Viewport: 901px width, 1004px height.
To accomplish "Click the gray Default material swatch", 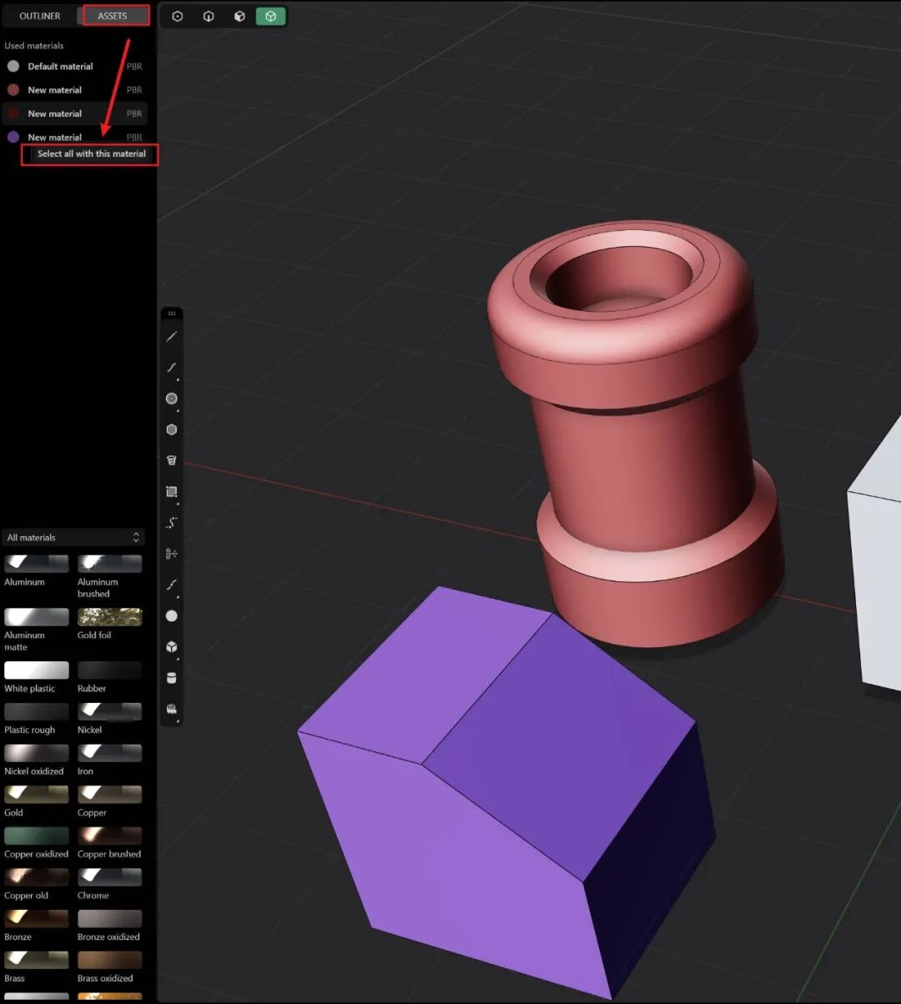I will [13, 66].
